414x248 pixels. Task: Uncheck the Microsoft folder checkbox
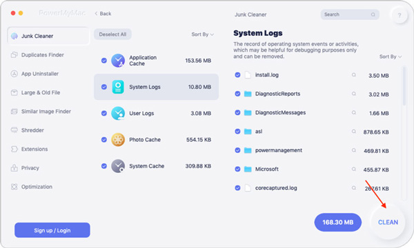(x=237, y=169)
